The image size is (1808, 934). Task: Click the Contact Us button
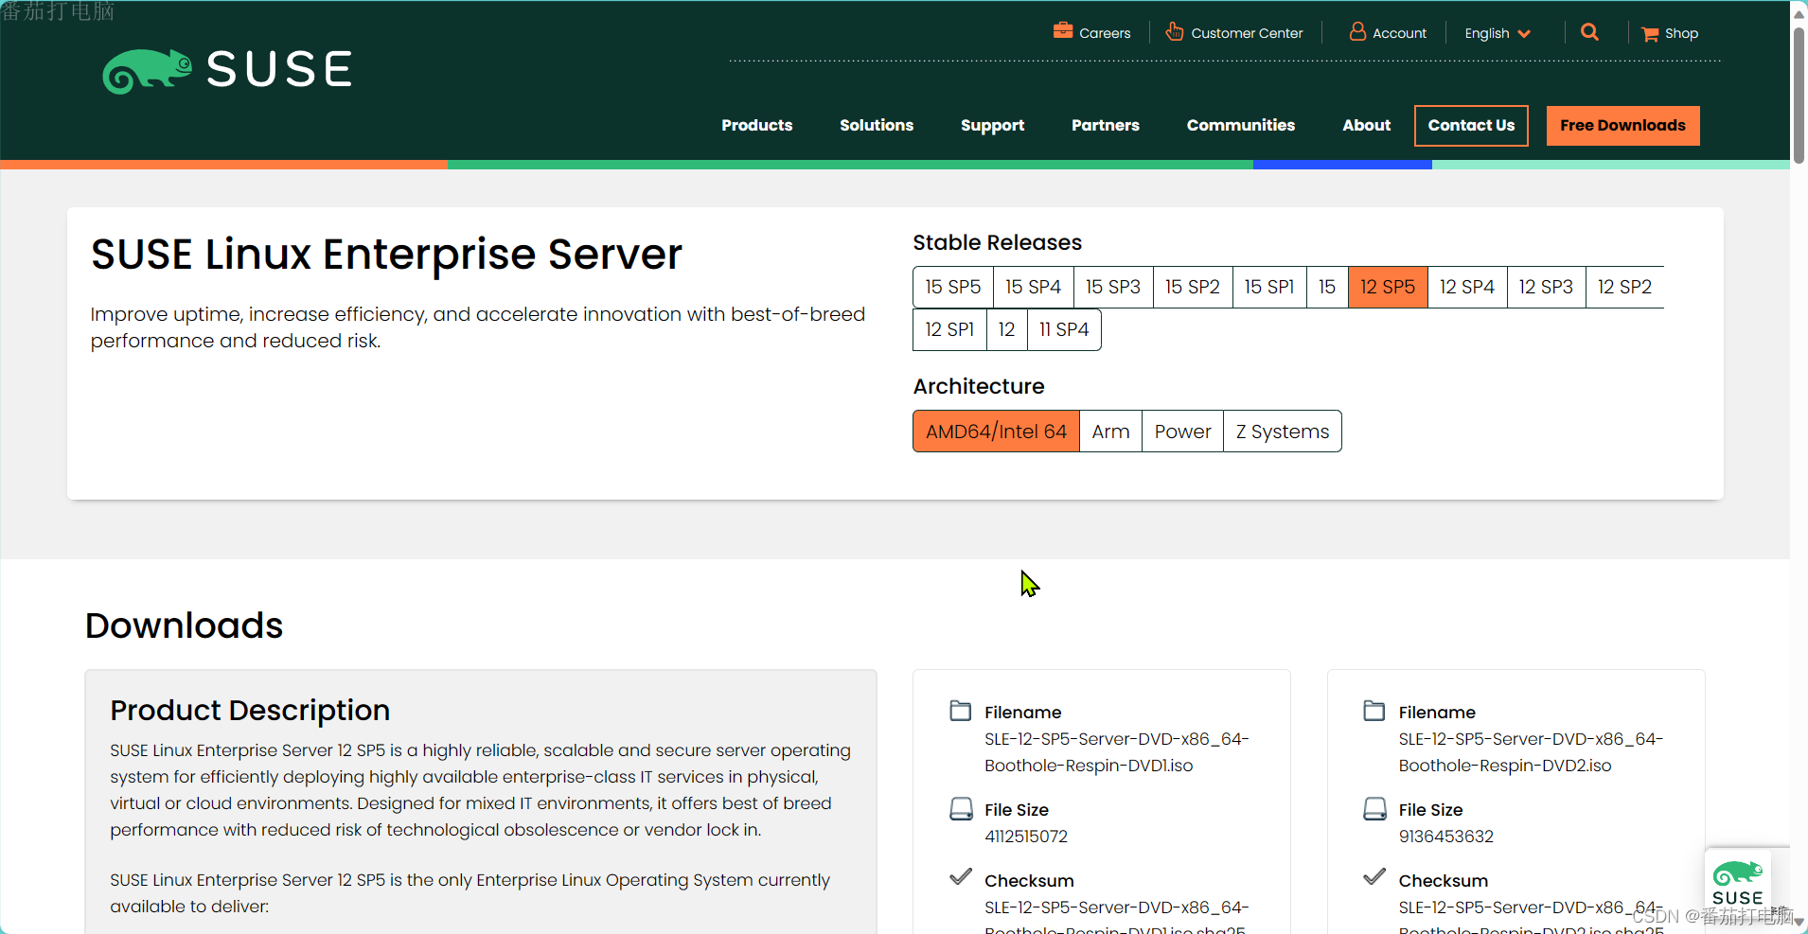pos(1470,125)
